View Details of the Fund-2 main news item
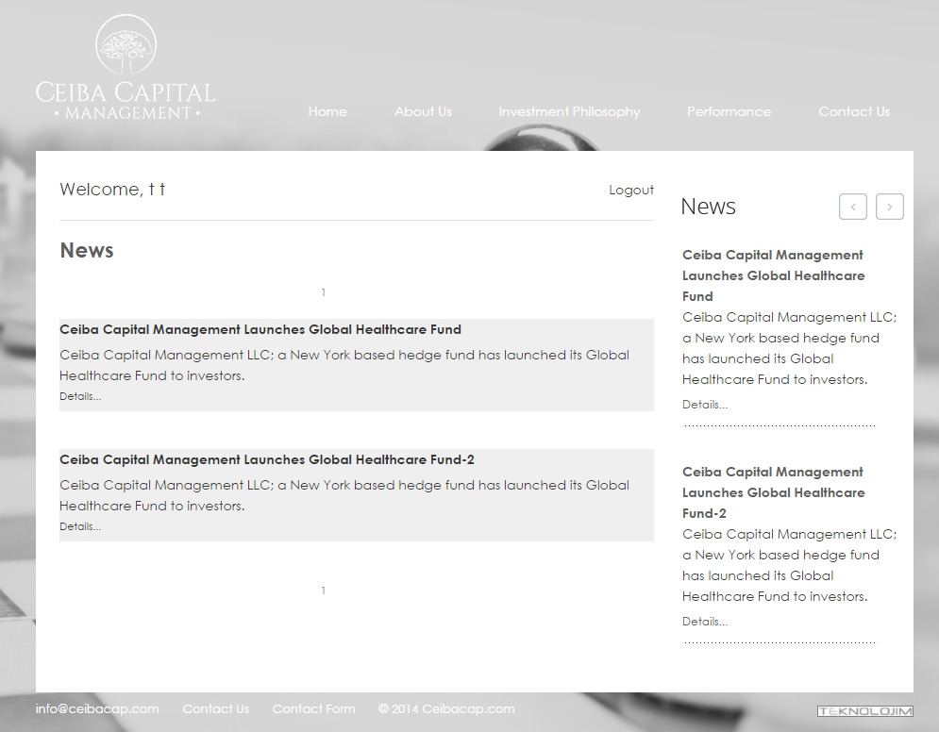The height and width of the screenshot is (732, 939). pos(80,526)
